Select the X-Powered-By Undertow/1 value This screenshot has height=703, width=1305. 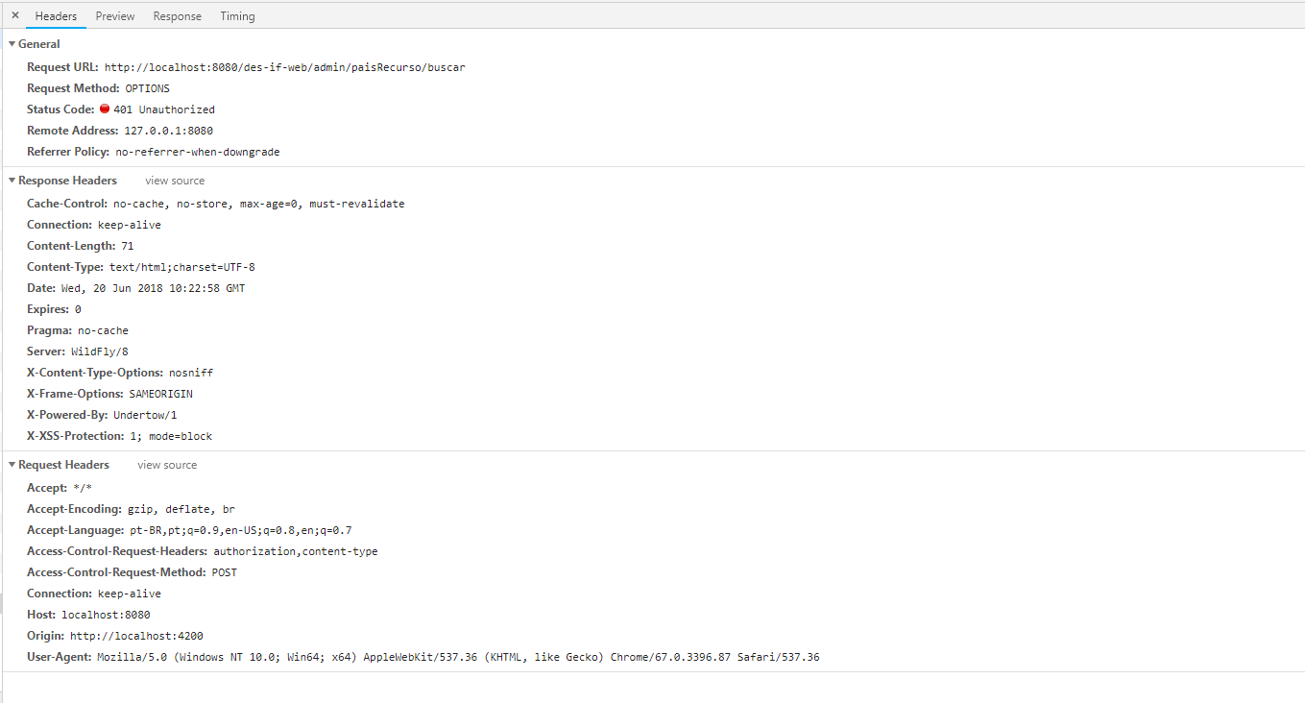pyautogui.click(x=145, y=415)
